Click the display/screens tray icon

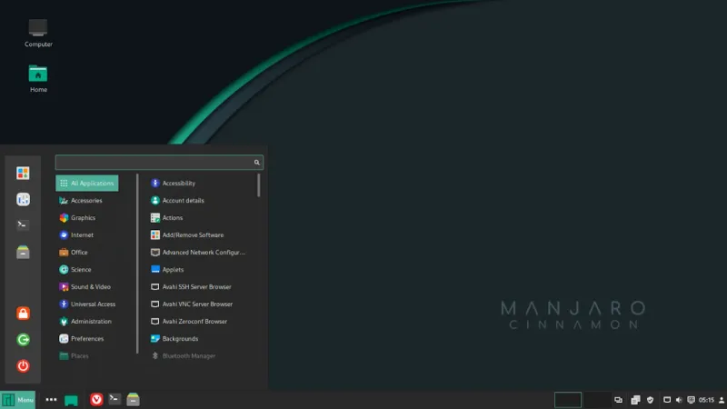[619, 400]
